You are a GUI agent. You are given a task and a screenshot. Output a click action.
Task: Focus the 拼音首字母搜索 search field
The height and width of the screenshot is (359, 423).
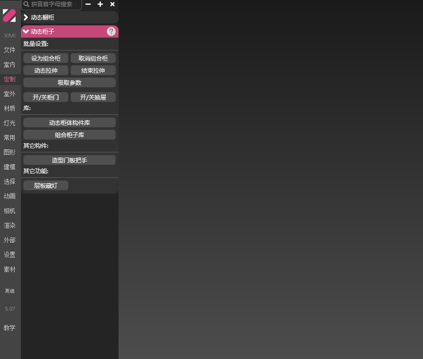coord(52,4)
